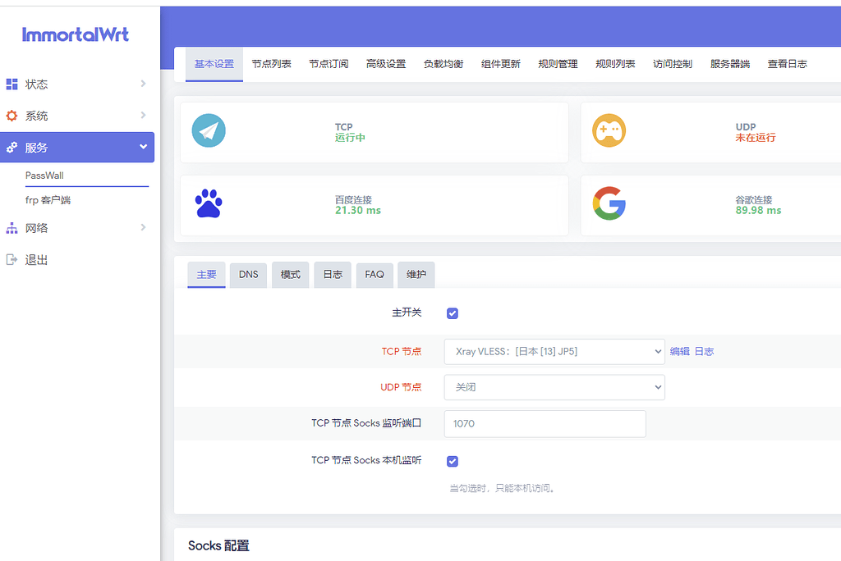Click the hint text 当勾选时，只能本机访问。
Image resolution: width=841 pixels, height=561 pixels.
pos(502,489)
